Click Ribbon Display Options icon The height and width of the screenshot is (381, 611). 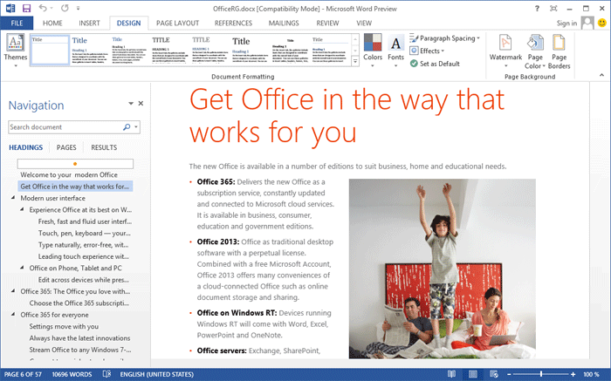[x=553, y=9]
